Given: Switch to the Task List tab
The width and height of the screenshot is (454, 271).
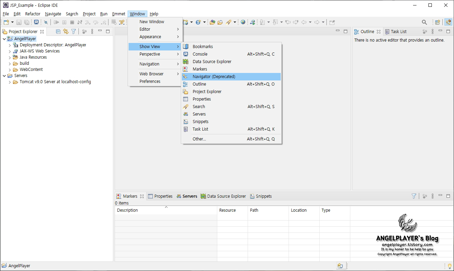Looking at the screenshot, I should tap(396, 31).
